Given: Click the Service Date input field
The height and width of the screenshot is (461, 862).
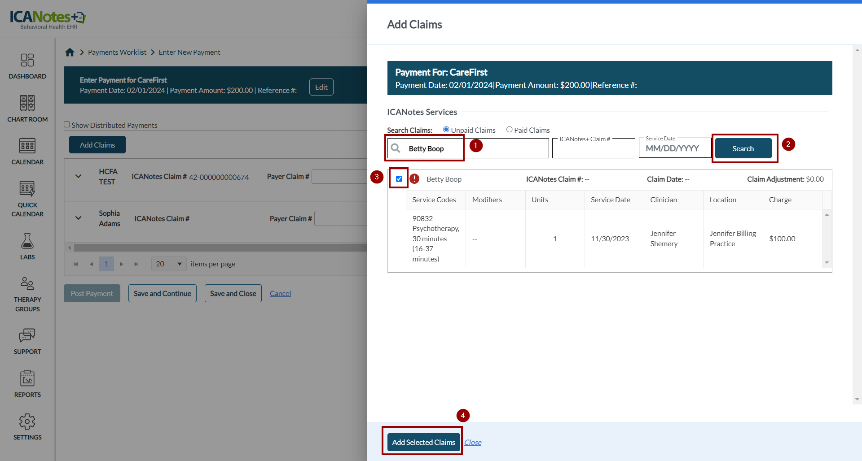Looking at the screenshot, I should [674, 148].
